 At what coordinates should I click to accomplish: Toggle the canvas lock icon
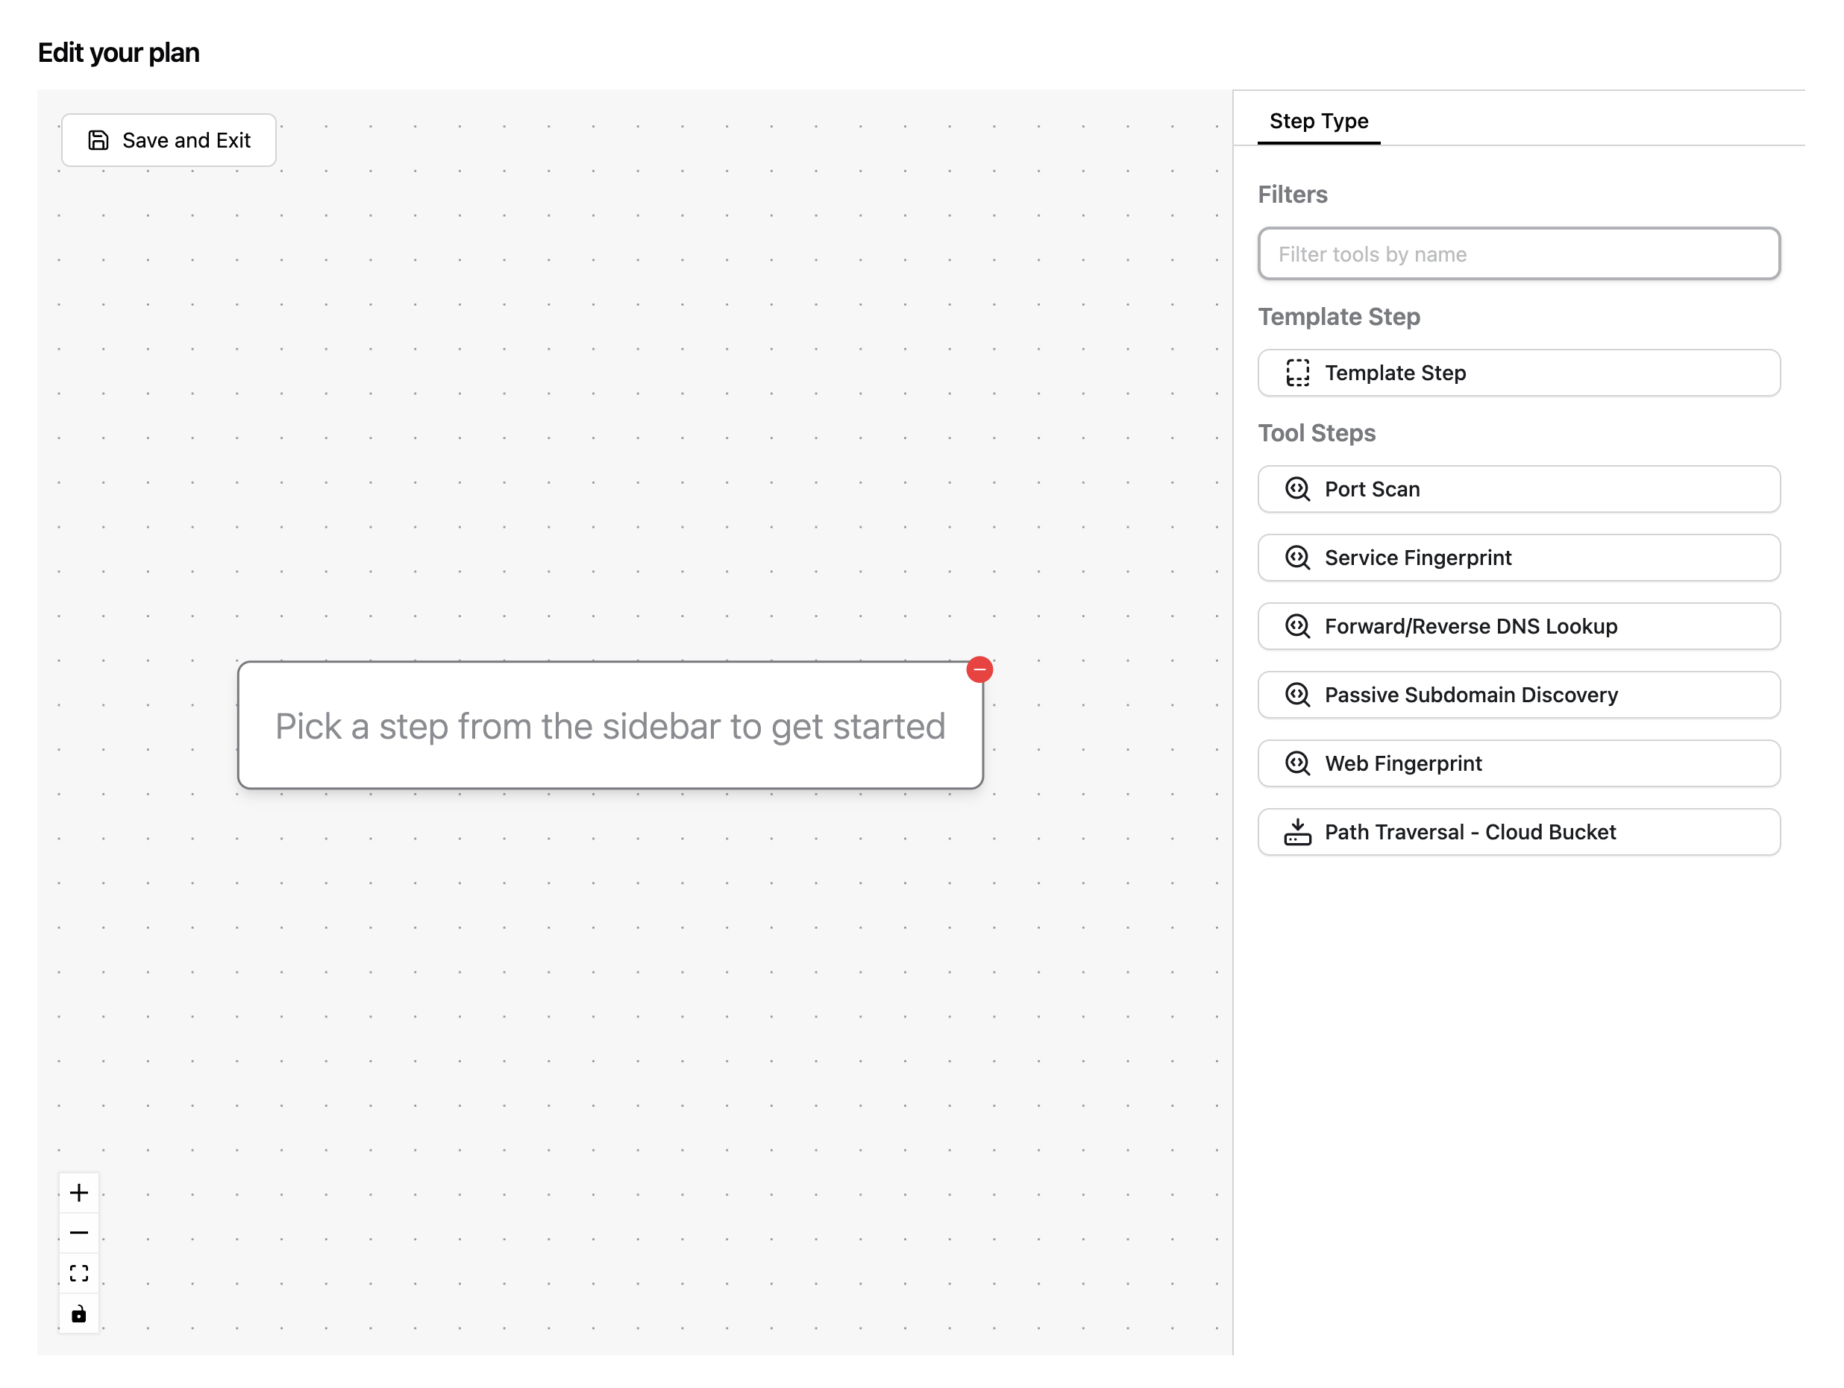click(x=79, y=1313)
